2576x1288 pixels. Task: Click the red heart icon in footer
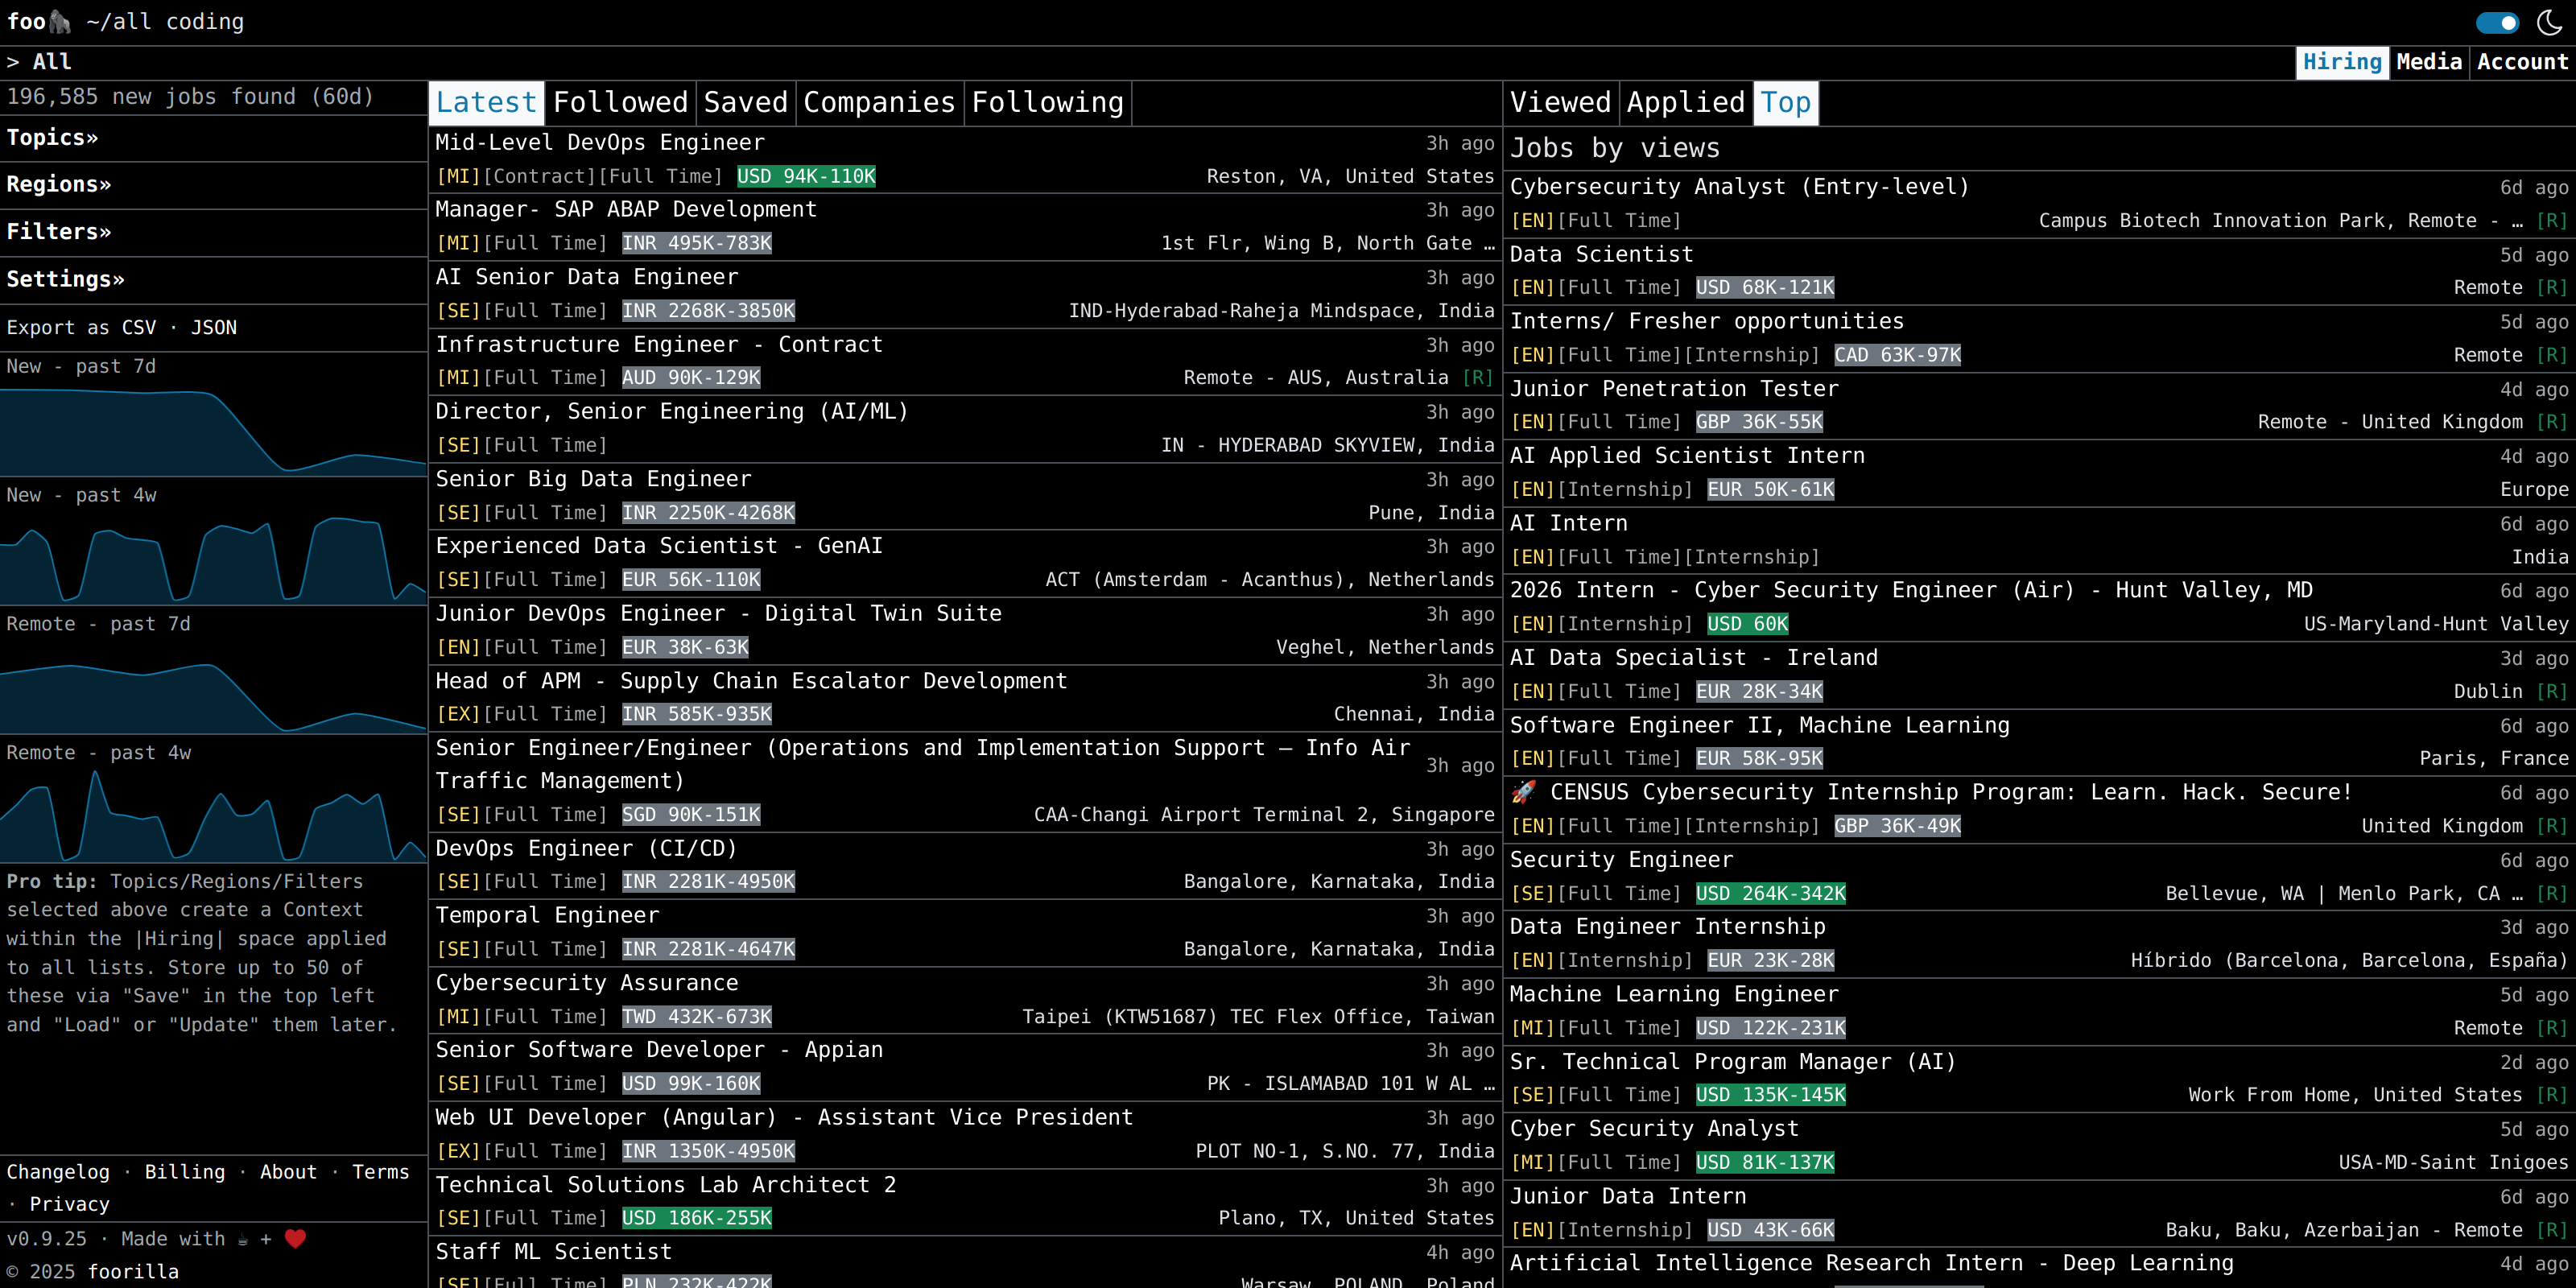pyautogui.click(x=295, y=1238)
